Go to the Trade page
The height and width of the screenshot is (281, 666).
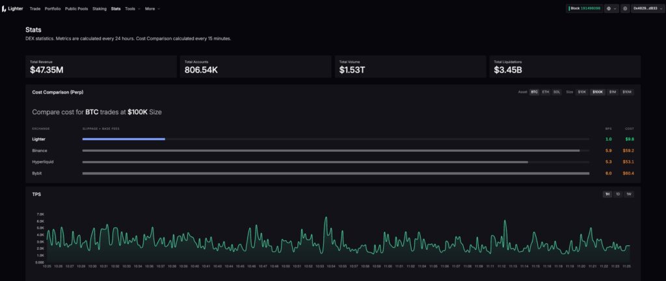pos(35,8)
